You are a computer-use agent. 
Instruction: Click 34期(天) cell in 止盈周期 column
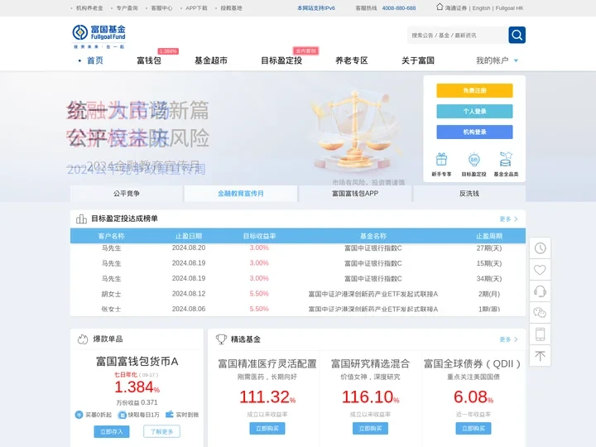[489, 279]
